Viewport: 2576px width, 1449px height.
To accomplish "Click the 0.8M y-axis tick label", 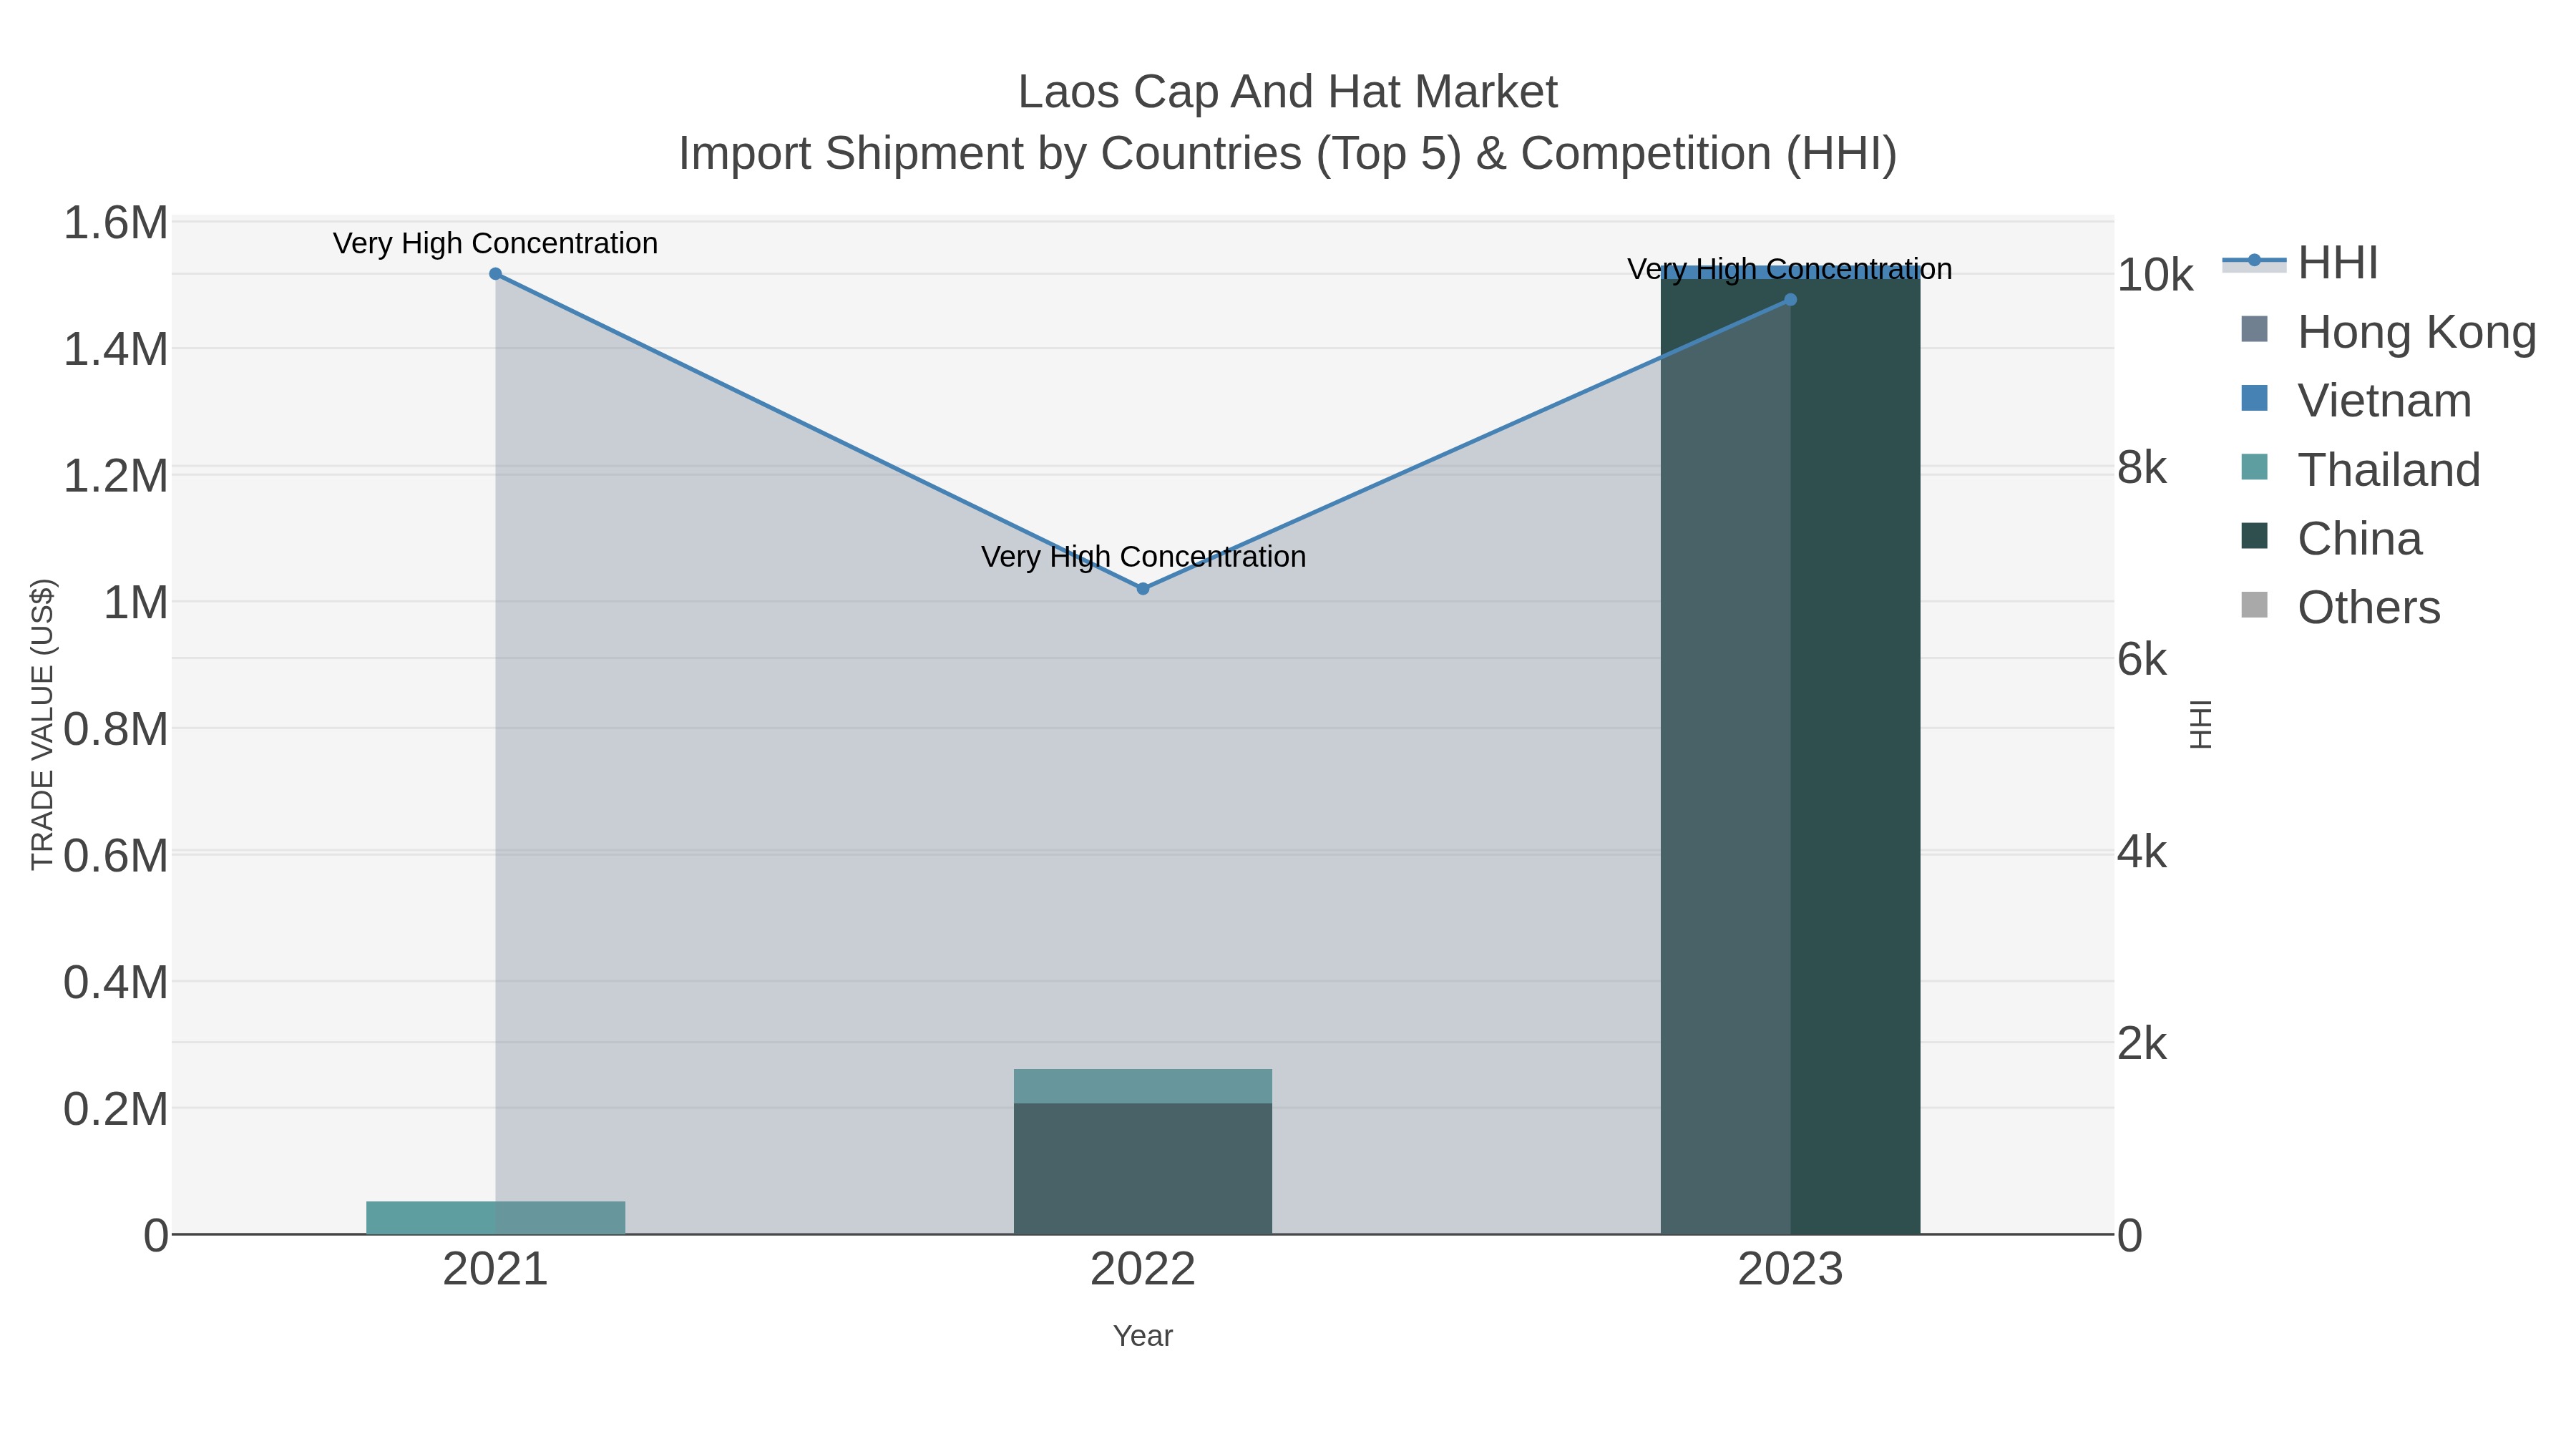I will coord(116,729).
